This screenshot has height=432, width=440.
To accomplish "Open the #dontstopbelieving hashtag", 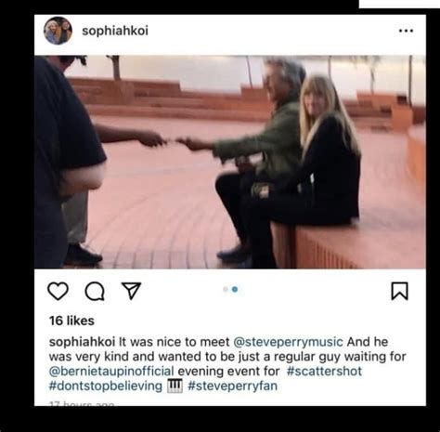I will point(106,386).
